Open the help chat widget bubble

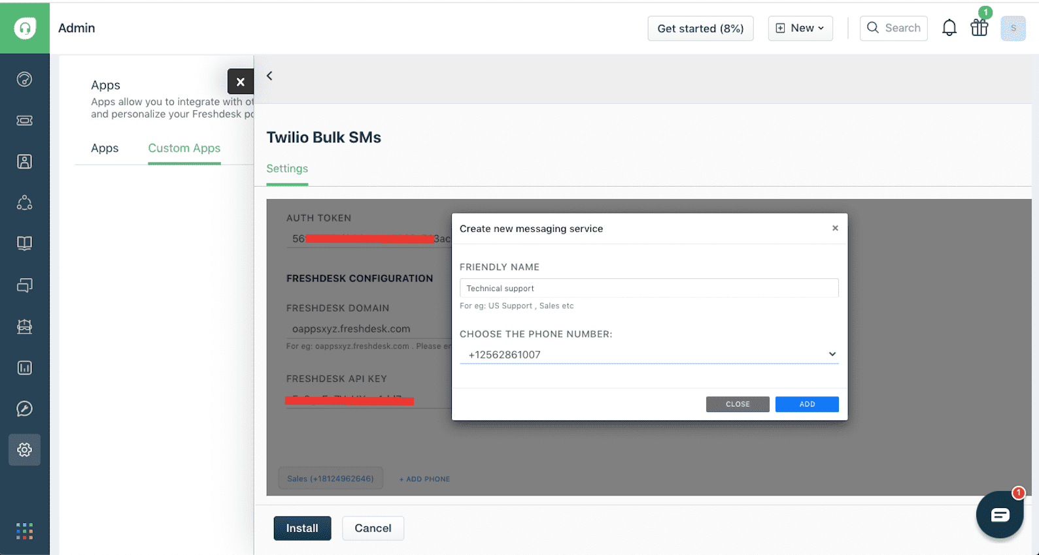[1000, 515]
